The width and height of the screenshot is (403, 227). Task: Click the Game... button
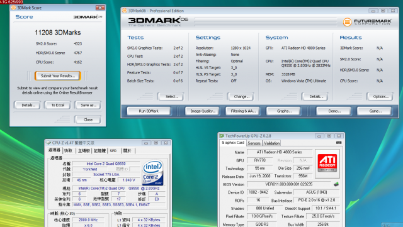(375, 111)
